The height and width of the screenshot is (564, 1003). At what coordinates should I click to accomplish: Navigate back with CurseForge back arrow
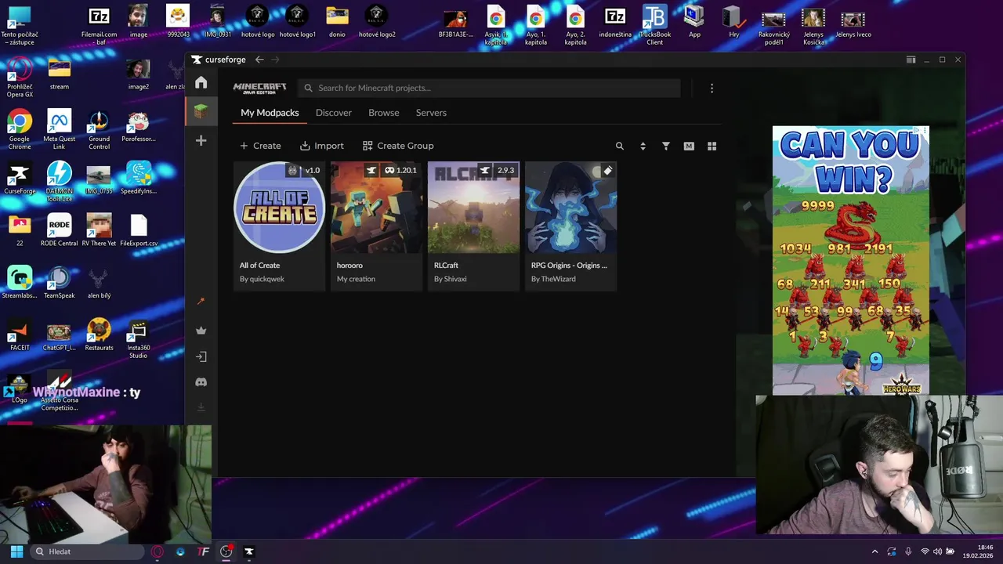click(259, 60)
